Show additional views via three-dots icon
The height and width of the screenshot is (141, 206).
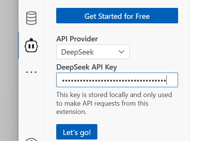(31, 72)
